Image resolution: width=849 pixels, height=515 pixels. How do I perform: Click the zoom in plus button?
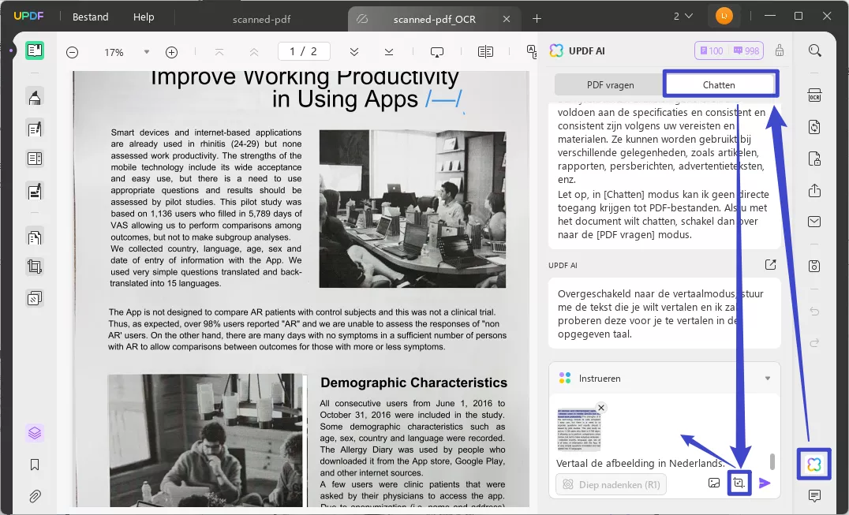171,52
